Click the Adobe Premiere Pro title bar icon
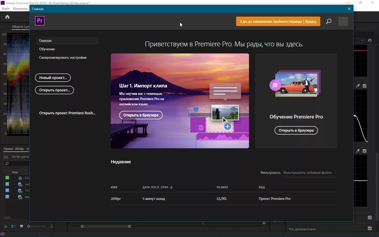Viewport: 379px width, 237px height. [3, 3]
